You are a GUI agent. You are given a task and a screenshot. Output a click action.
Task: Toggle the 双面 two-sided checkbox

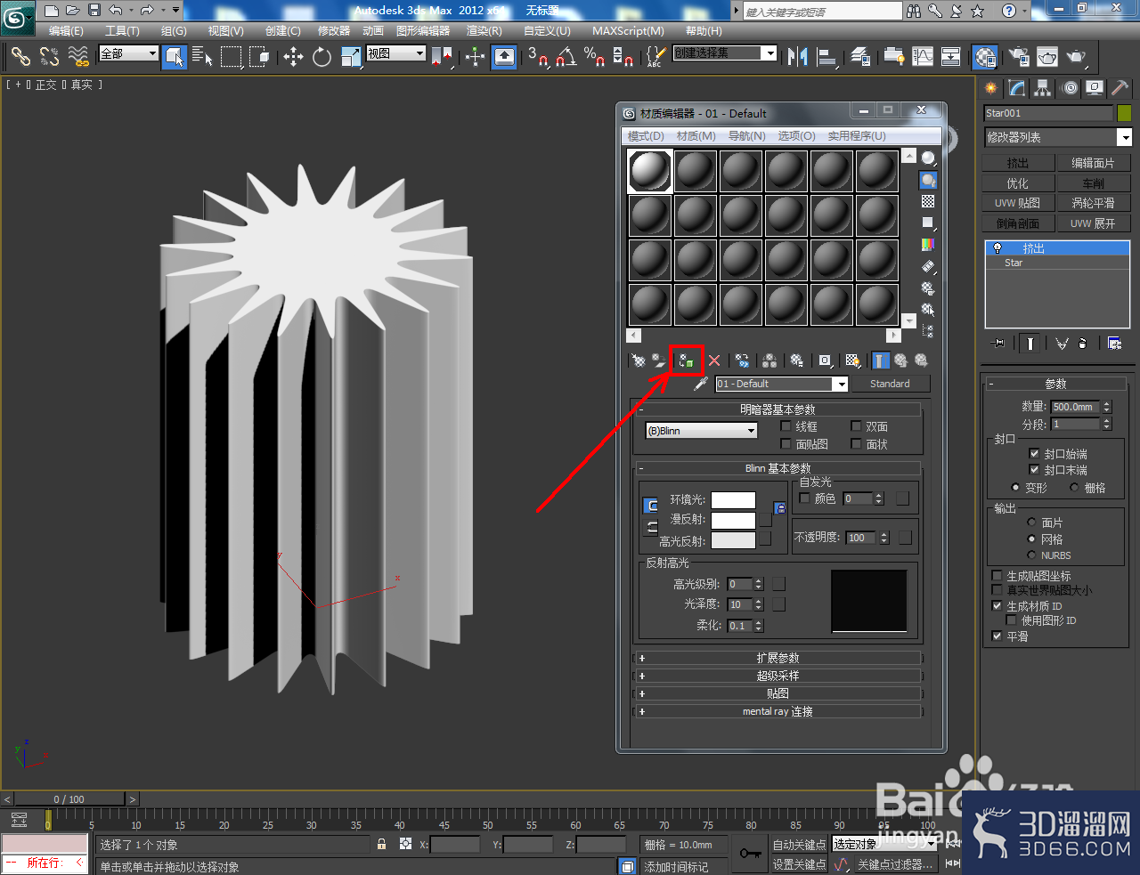click(856, 426)
